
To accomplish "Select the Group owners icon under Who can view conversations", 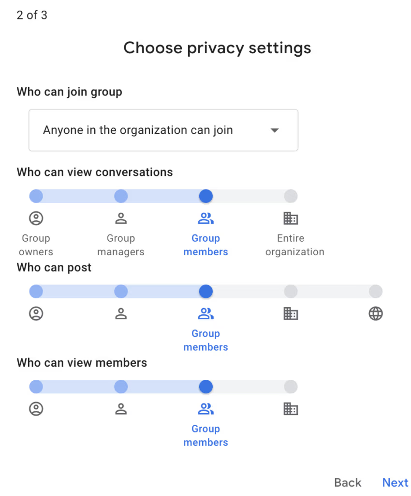I will click(36, 218).
